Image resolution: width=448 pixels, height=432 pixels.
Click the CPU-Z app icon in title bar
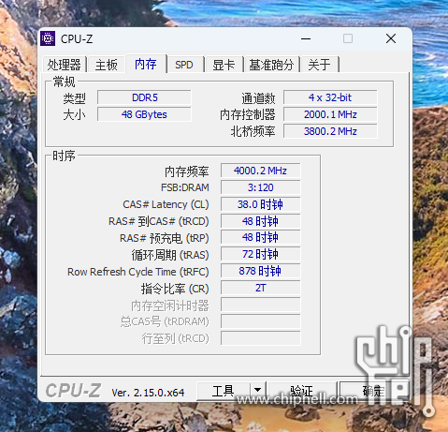point(48,38)
